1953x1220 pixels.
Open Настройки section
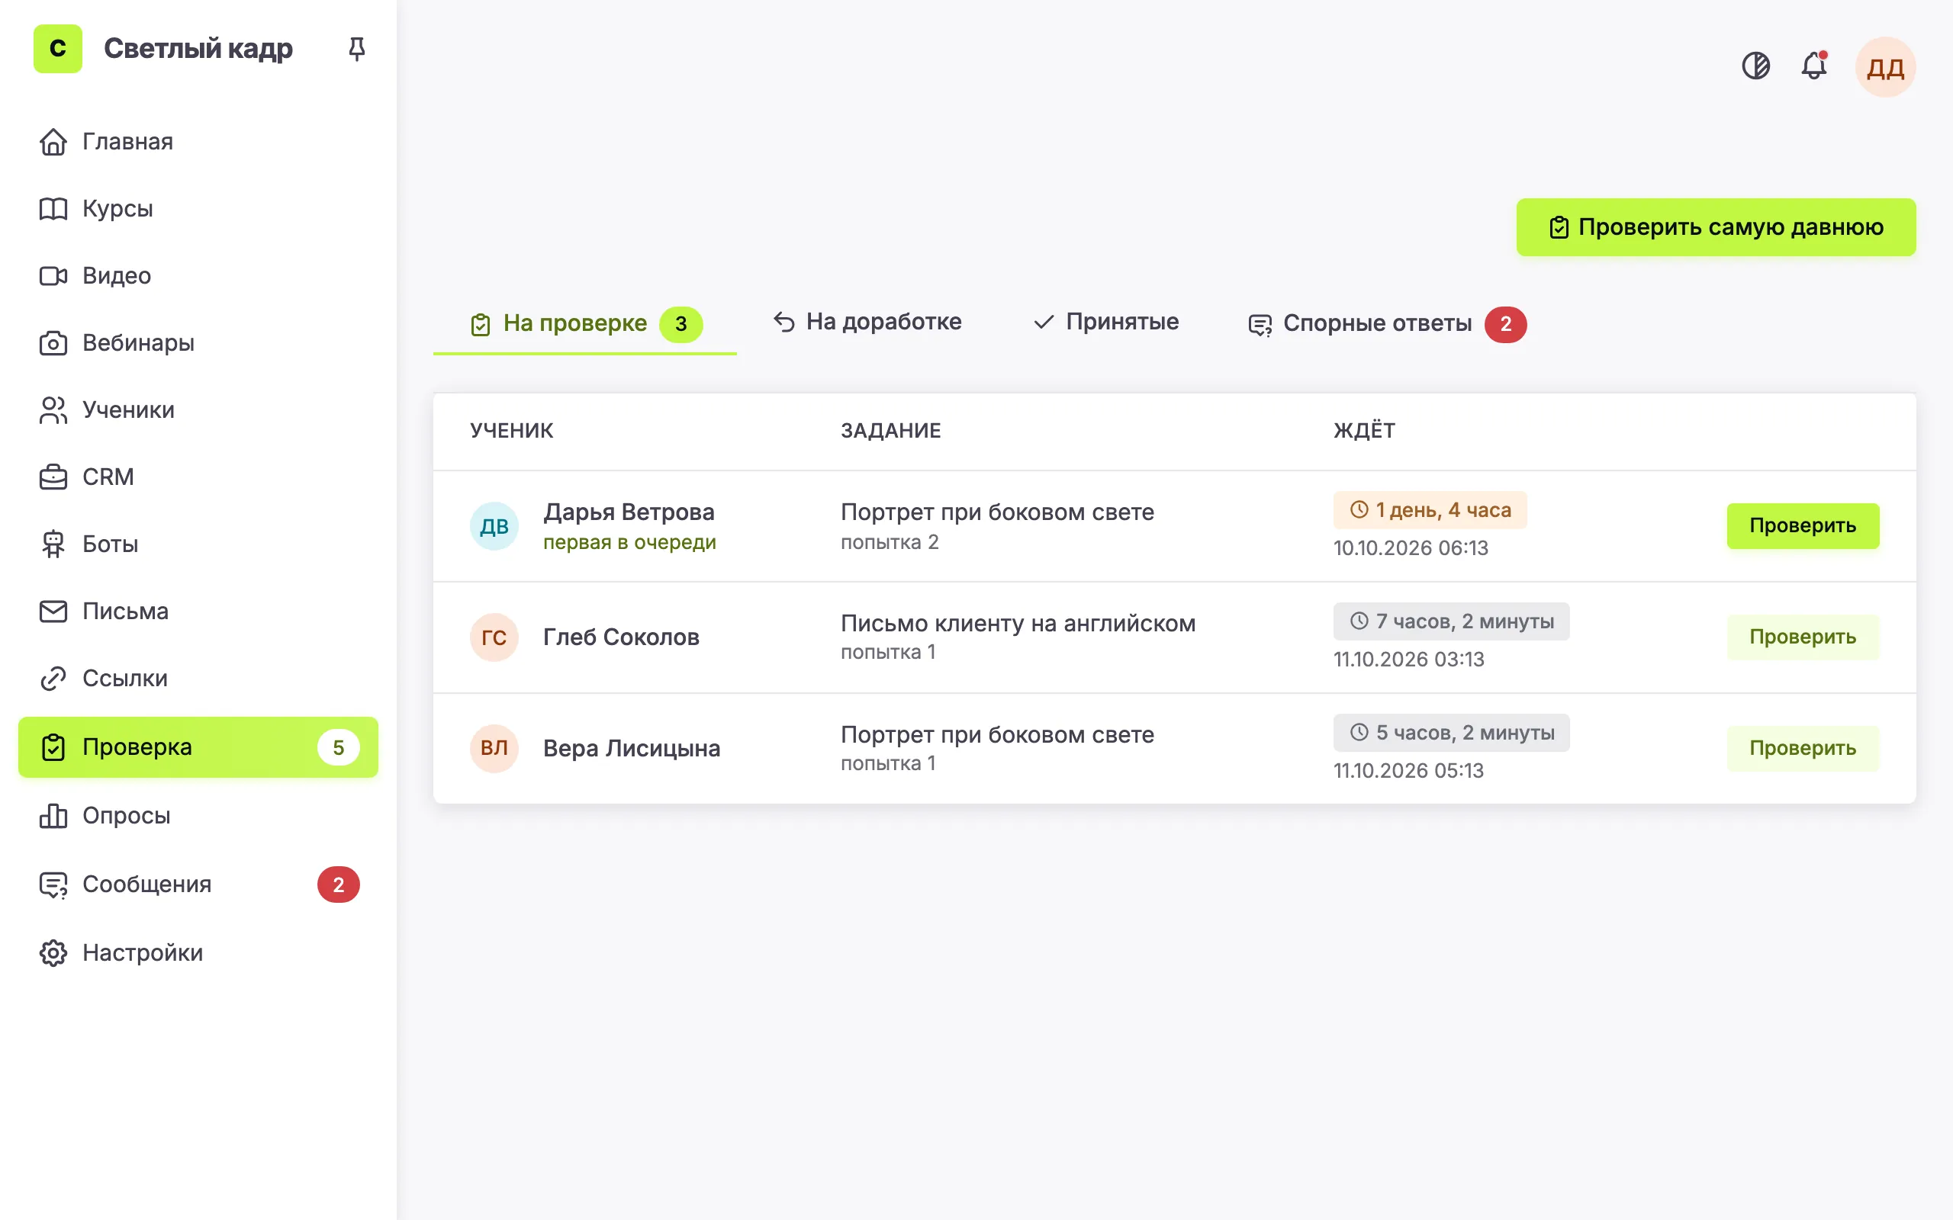[198, 953]
